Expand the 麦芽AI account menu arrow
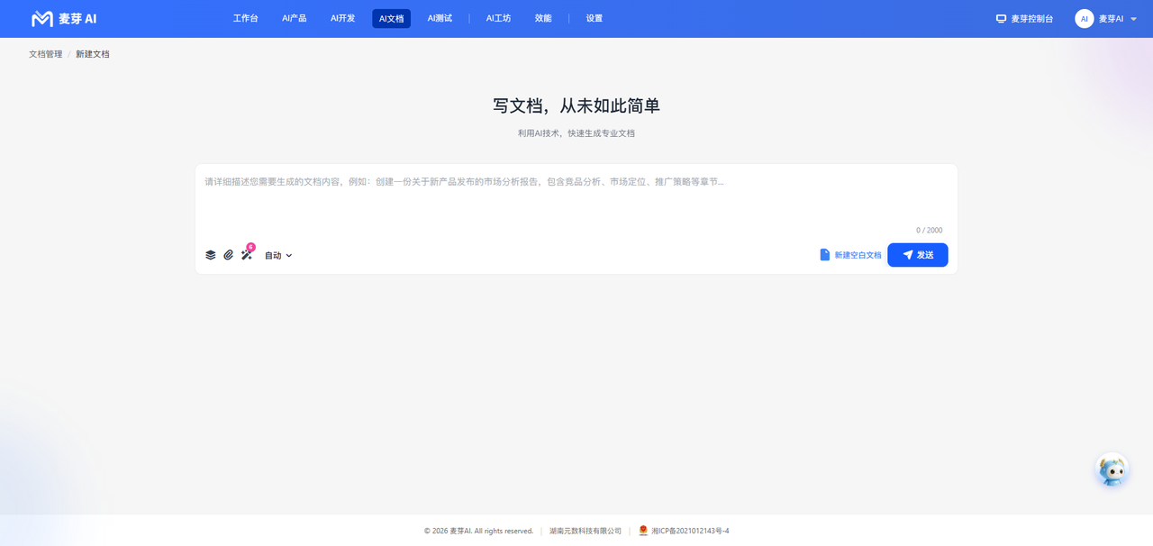The height and width of the screenshot is (546, 1153). point(1133,19)
